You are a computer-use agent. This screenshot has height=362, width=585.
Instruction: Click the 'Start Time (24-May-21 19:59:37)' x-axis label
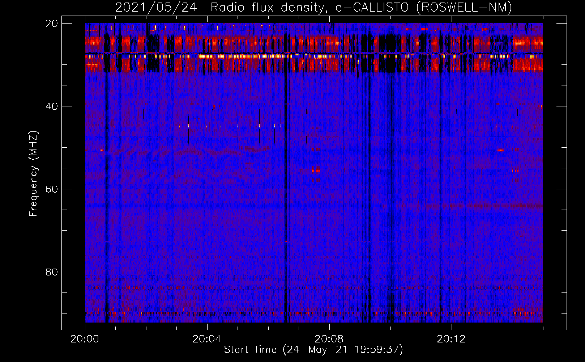tap(313, 350)
